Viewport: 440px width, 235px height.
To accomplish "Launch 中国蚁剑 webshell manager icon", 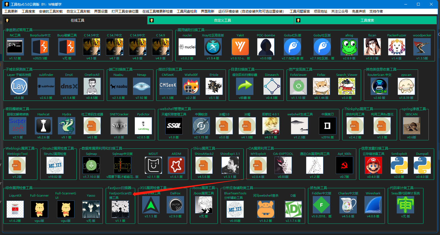I will click(201, 126).
